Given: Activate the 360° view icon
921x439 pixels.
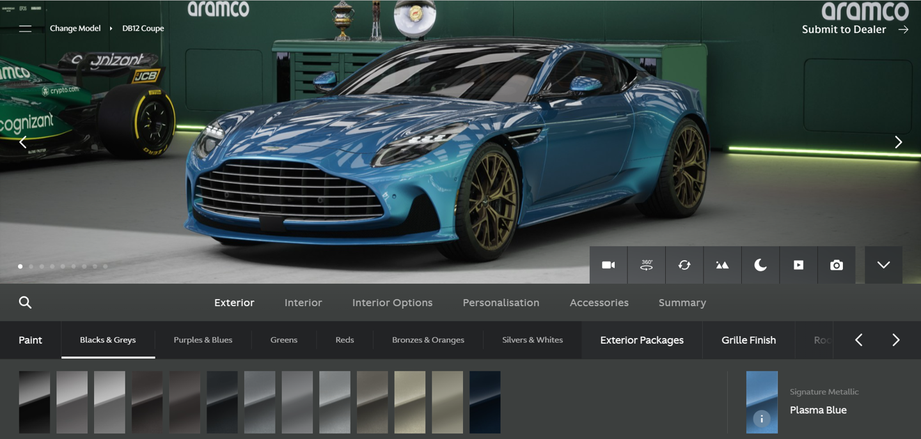Looking at the screenshot, I should [647, 265].
